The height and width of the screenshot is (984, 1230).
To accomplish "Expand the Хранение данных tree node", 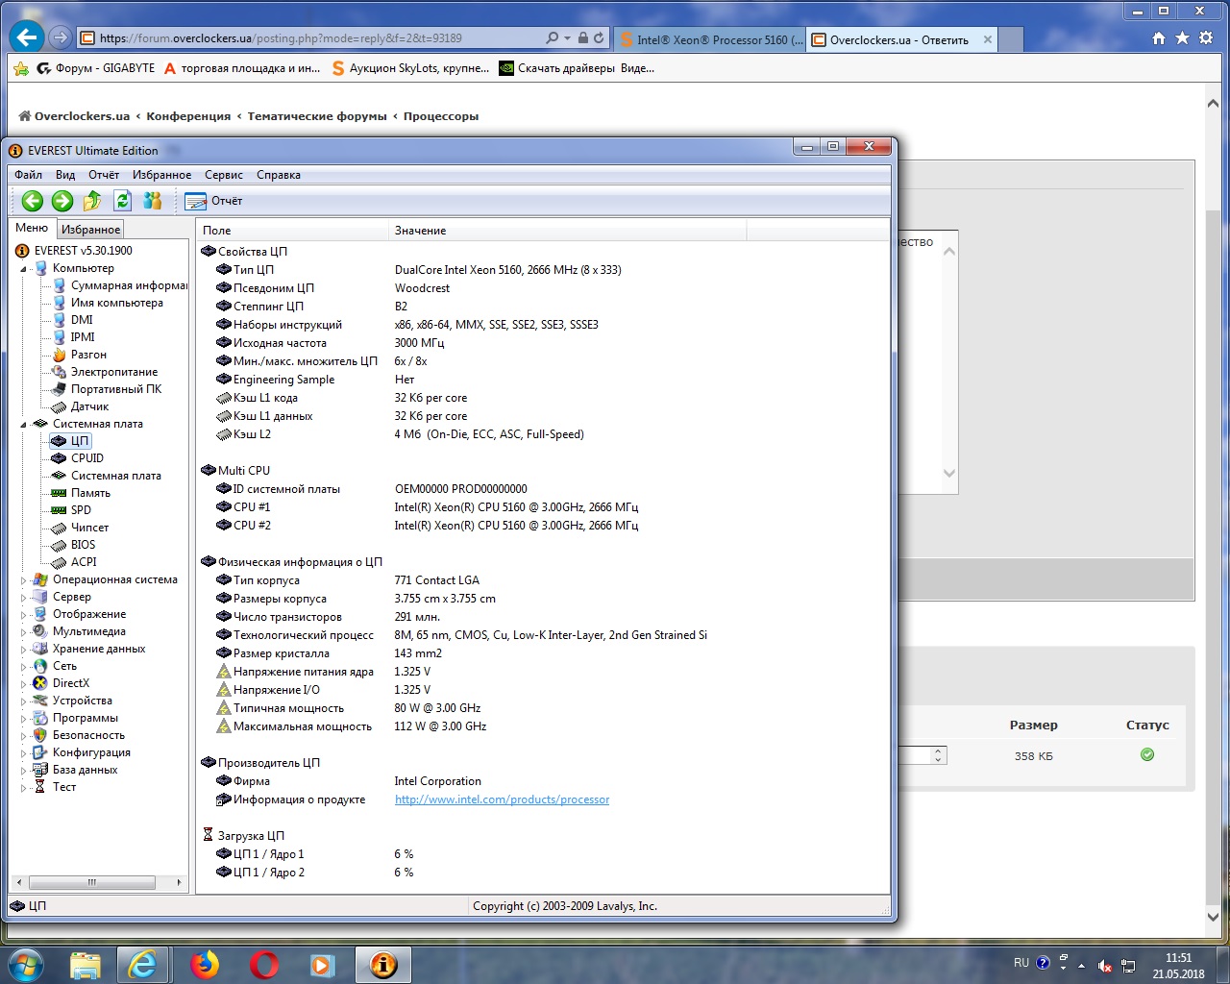I will 23,650.
